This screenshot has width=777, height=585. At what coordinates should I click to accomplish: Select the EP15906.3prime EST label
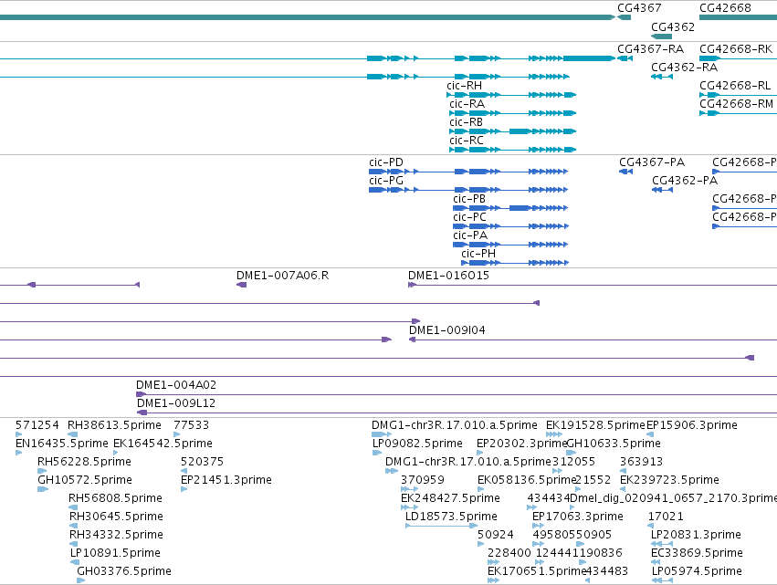pyautogui.click(x=692, y=425)
